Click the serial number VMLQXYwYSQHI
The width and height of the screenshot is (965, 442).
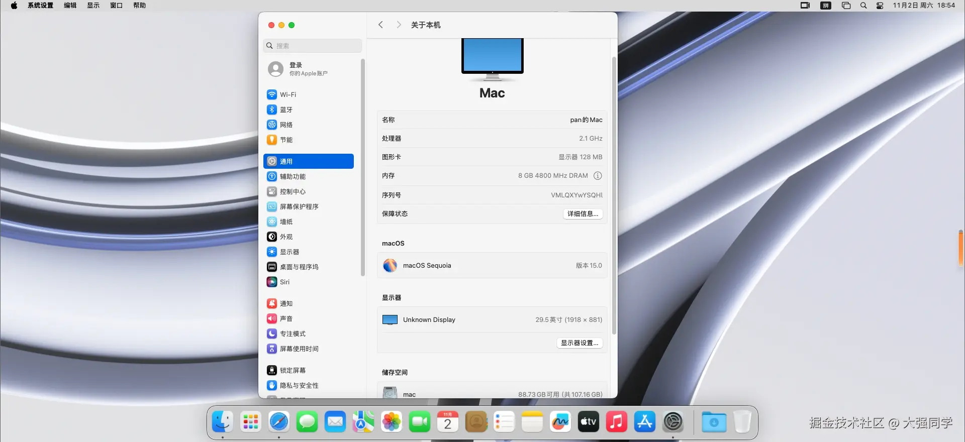(x=576, y=195)
